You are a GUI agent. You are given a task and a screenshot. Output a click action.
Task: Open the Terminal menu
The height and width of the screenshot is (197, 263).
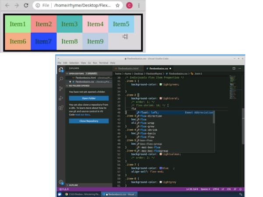tap(103, 63)
